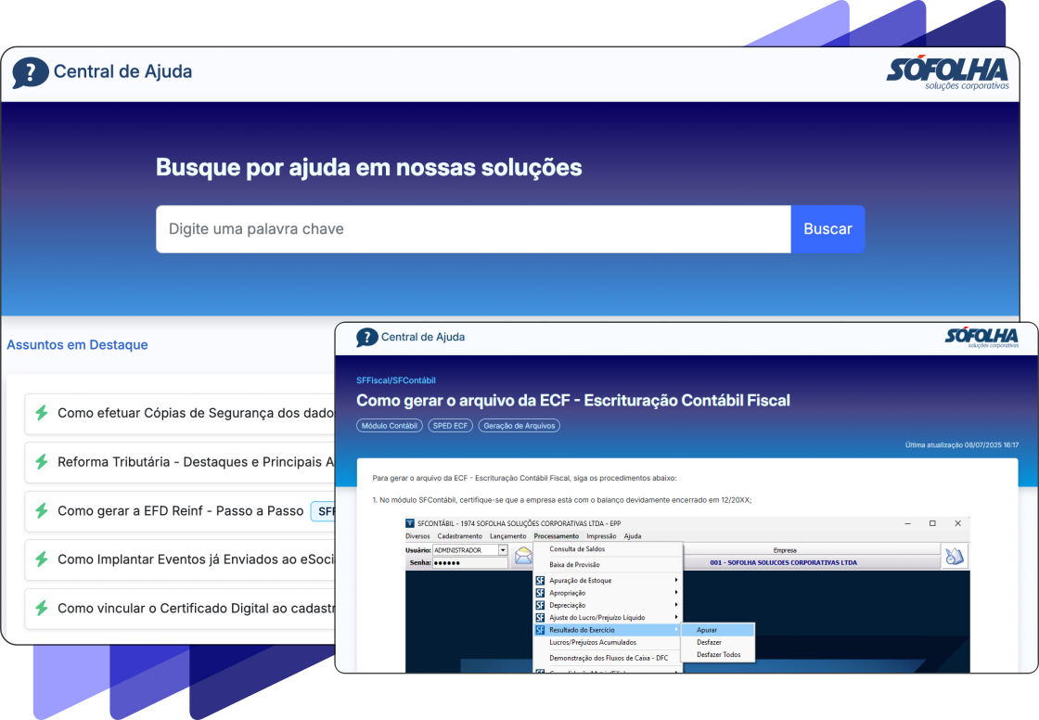Click the Central de Ajuda question-mark logo
Image resolution: width=1039 pixels, height=720 pixels.
(x=31, y=72)
